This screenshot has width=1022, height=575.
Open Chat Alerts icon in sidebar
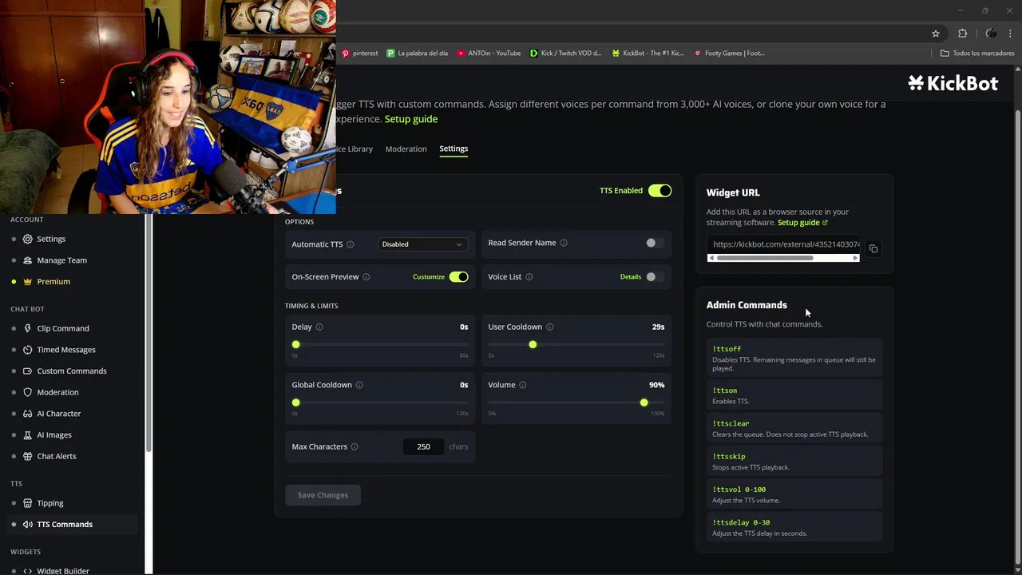coord(28,456)
